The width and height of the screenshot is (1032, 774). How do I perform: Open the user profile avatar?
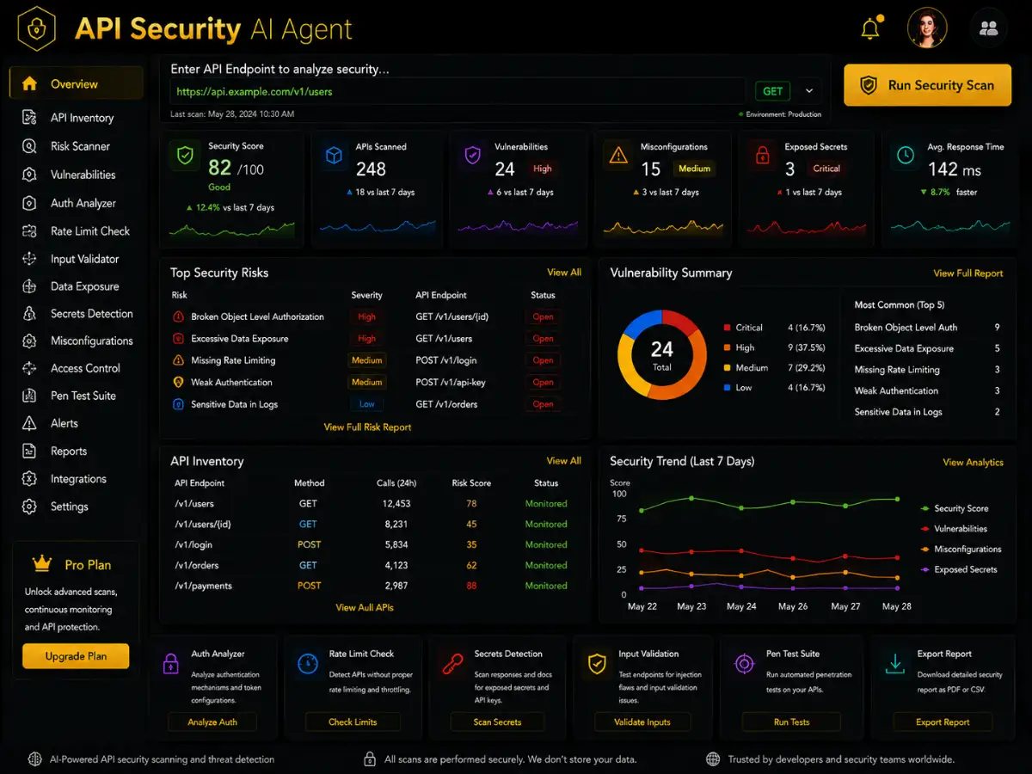[927, 28]
